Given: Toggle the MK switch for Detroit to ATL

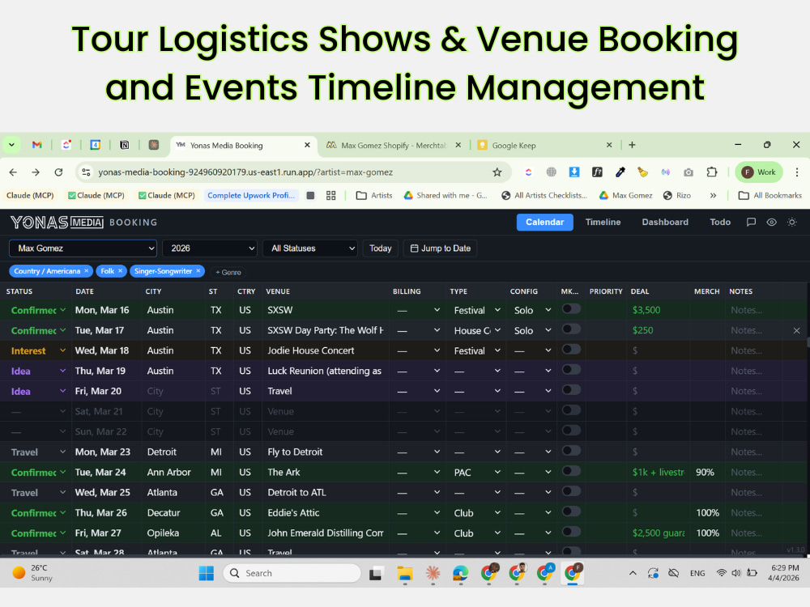Looking at the screenshot, I should coord(571,491).
